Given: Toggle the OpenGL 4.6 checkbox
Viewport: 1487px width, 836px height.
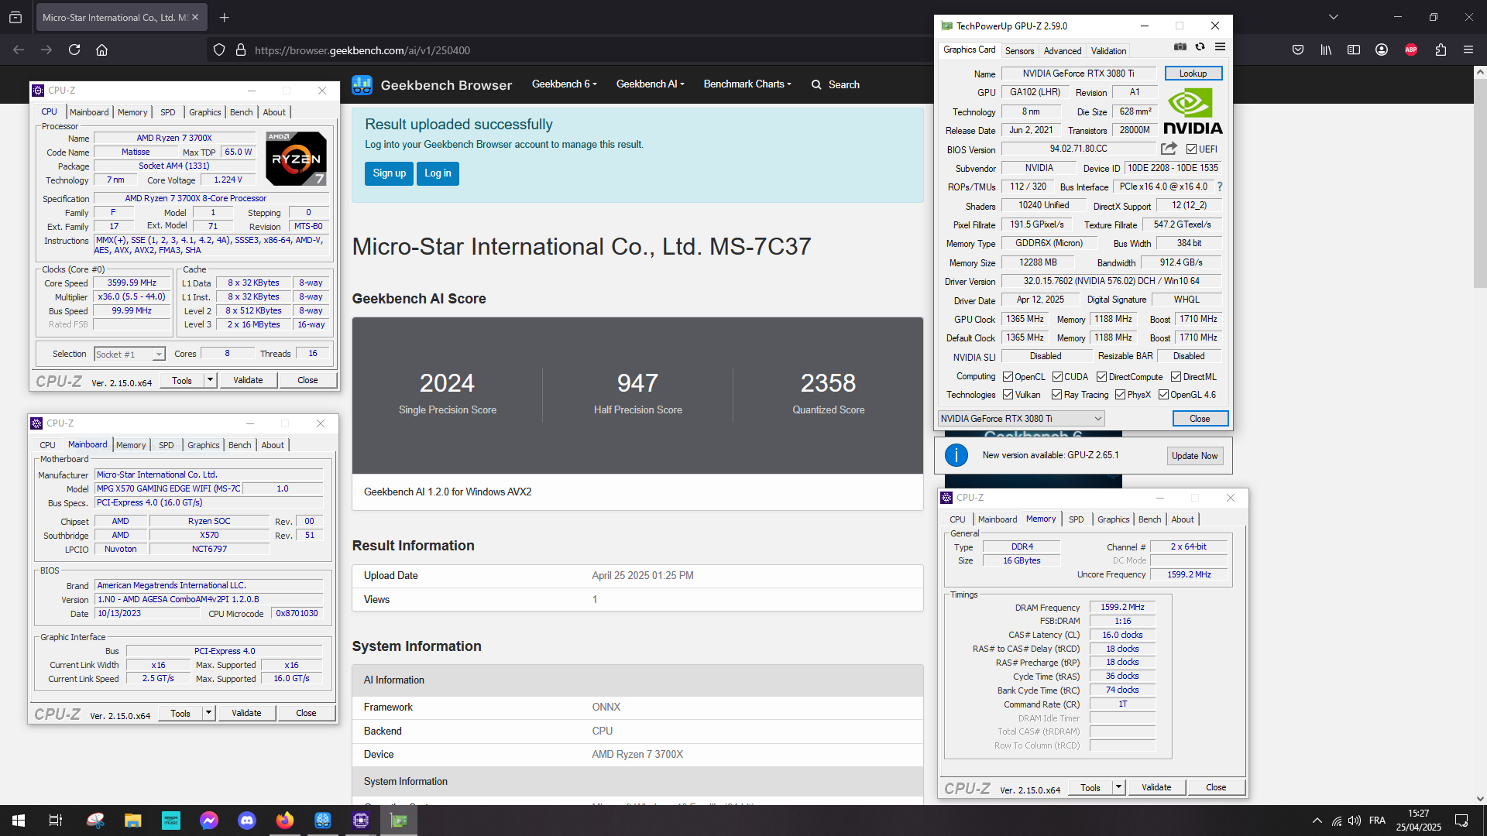Looking at the screenshot, I should 1163,395.
